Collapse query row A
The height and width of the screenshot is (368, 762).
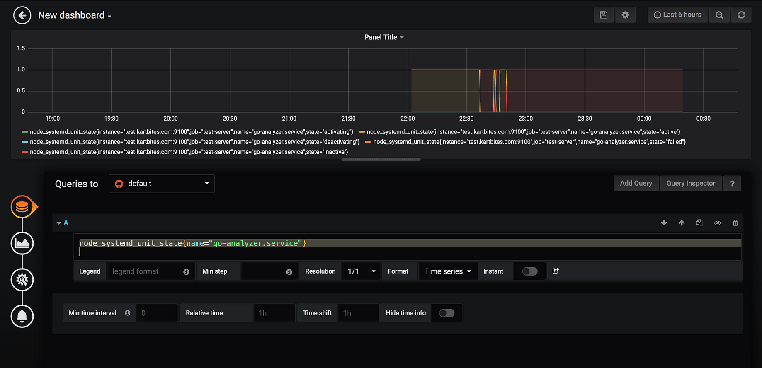[x=59, y=223]
